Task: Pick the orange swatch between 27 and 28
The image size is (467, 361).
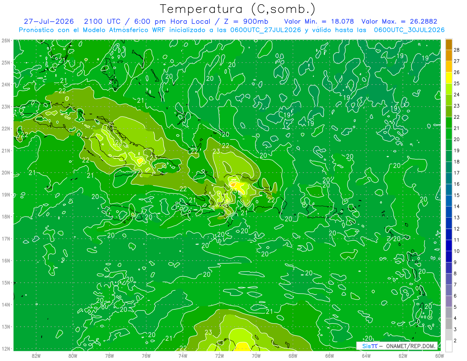Action: (x=449, y=55)
